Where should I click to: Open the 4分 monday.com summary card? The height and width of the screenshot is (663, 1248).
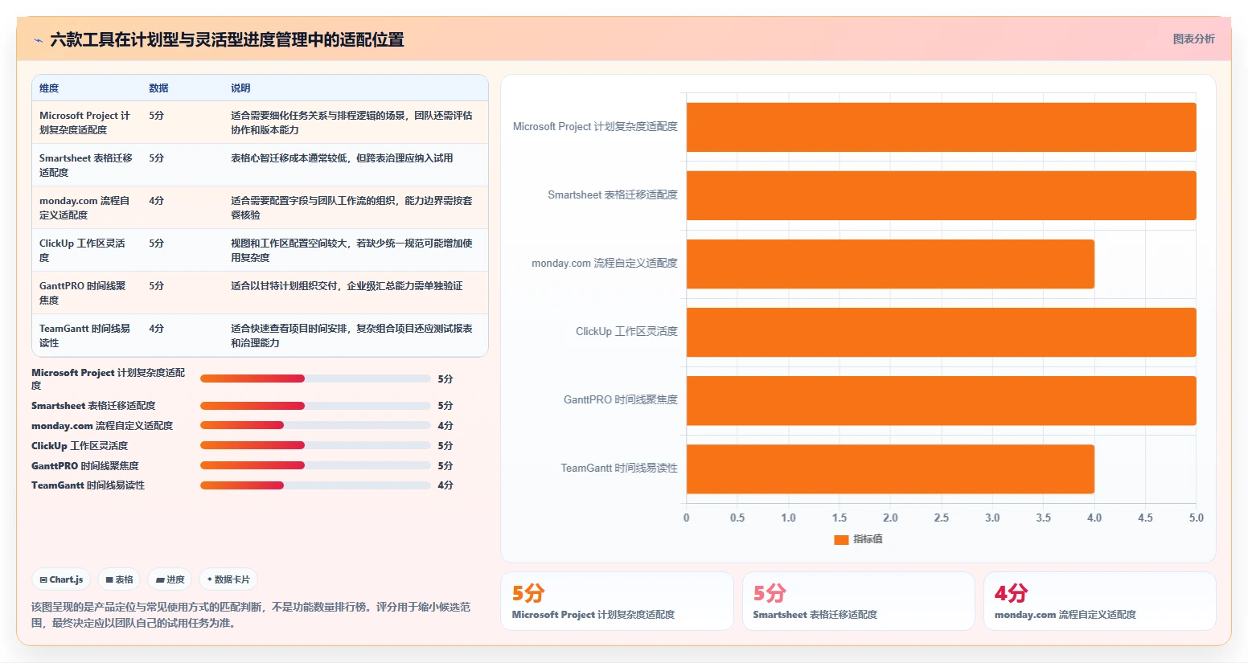[1099, 601]
